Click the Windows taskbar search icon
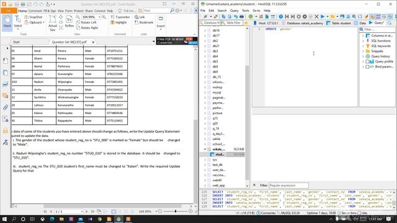397x223 pixels. 14,219
